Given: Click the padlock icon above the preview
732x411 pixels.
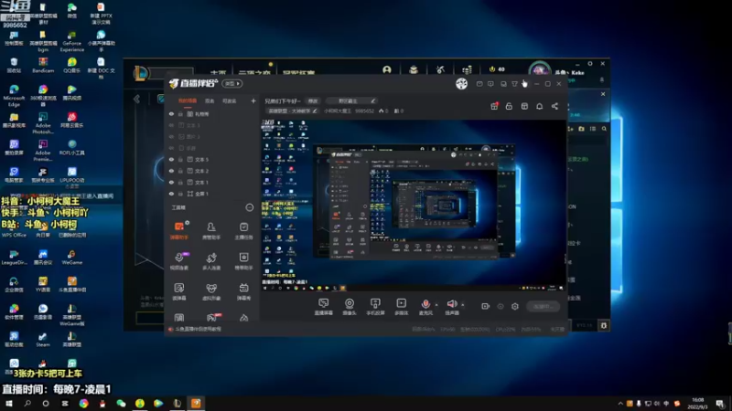Looking at the screenshot, I should click(x=509, y=106).
